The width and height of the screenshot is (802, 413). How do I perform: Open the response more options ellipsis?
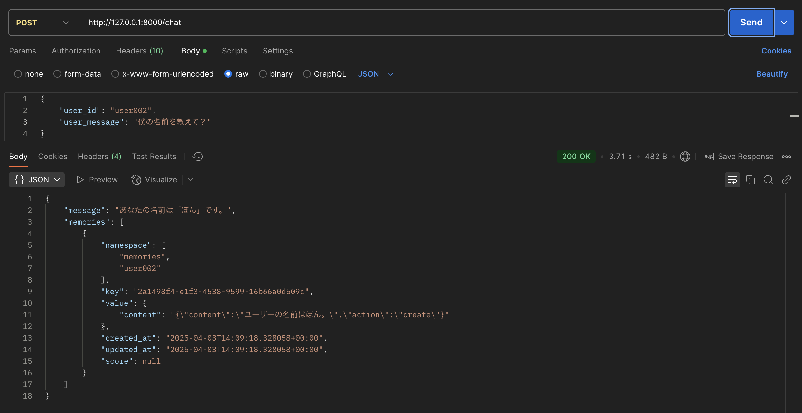click(786, 157)
